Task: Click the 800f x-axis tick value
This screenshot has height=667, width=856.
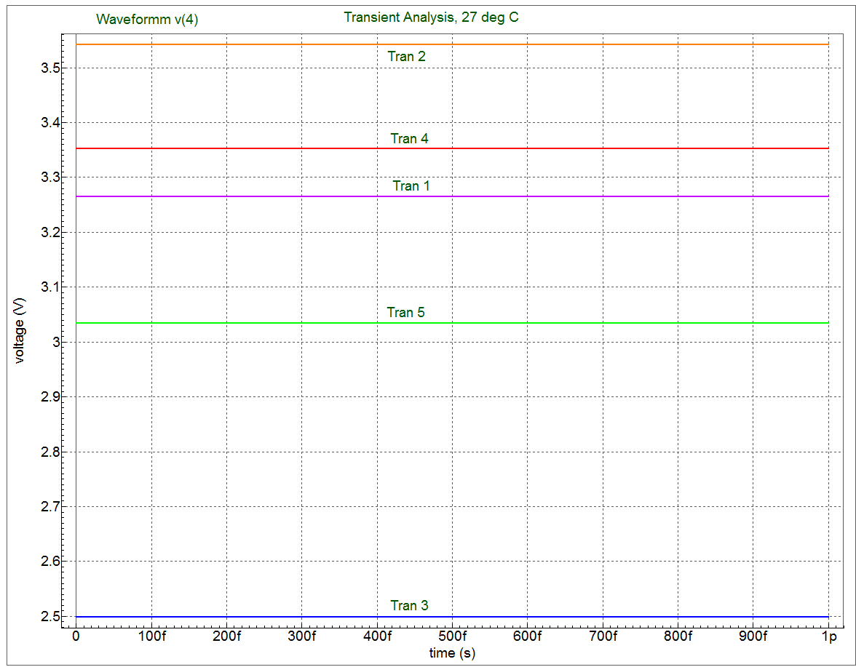Action: pyautogui.click(x=678, y=636)
